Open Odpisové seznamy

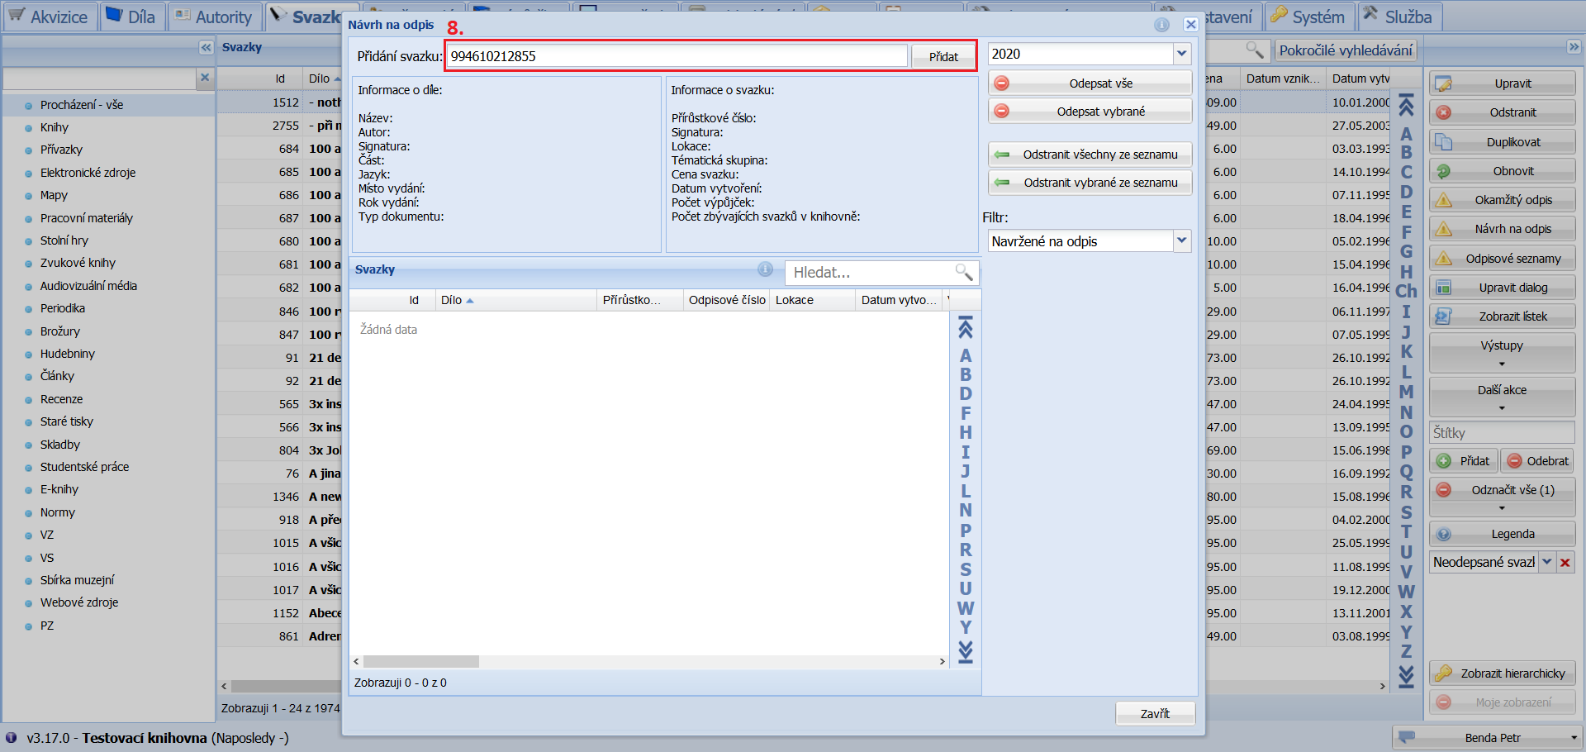click(x=1502, y=259)
